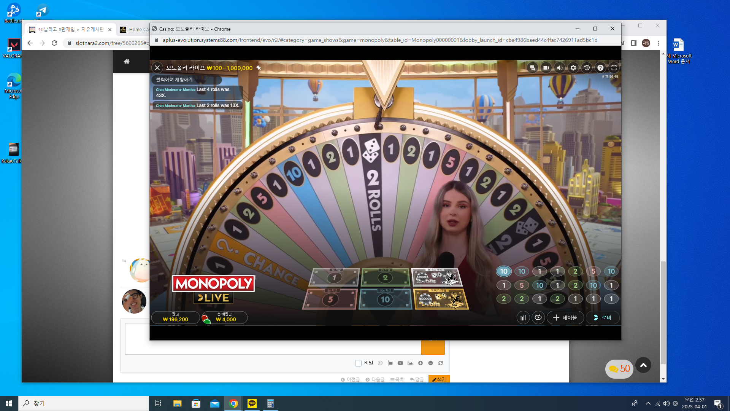The height and width of the screenshot is (411, 730).
Task: Open the post list '목록'
Action: (x=397, y=379)
